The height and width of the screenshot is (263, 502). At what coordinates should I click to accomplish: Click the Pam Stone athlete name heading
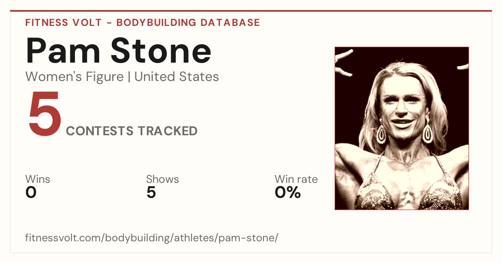click(x=118, y=50)
